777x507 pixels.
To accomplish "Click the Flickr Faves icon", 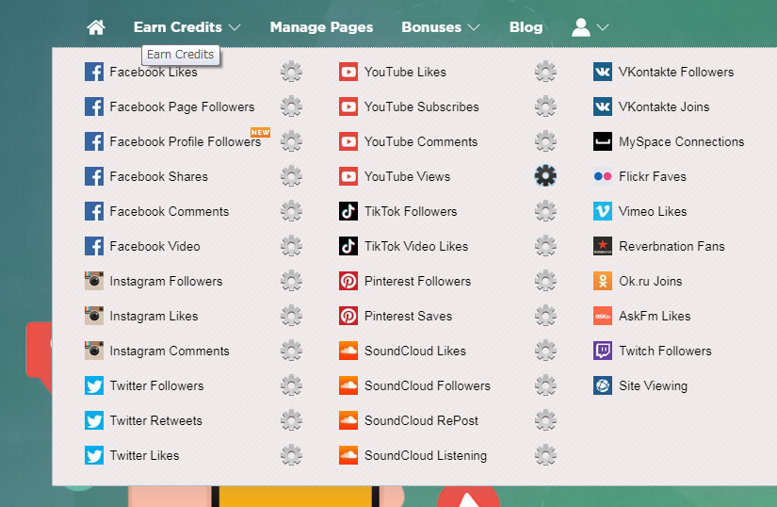I will click(603, 176).
